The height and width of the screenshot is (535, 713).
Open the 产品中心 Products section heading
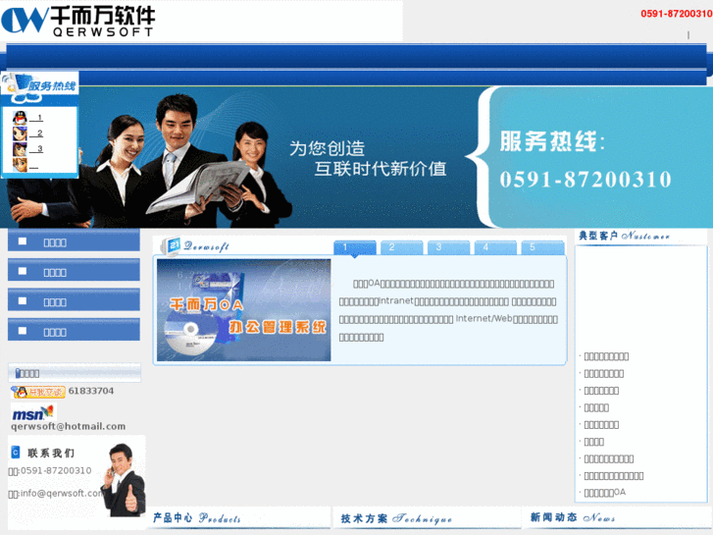tap(197, 518)
